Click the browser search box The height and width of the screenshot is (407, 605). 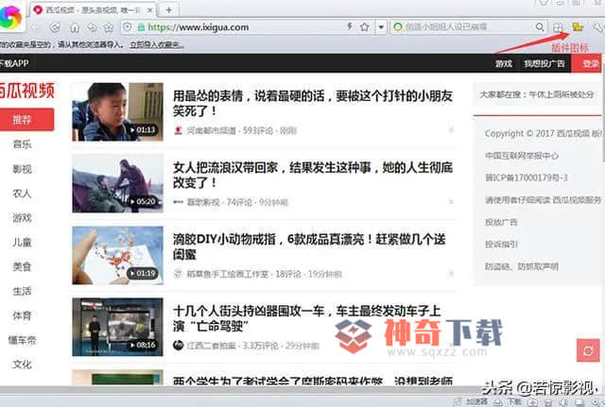click(468, 27)
